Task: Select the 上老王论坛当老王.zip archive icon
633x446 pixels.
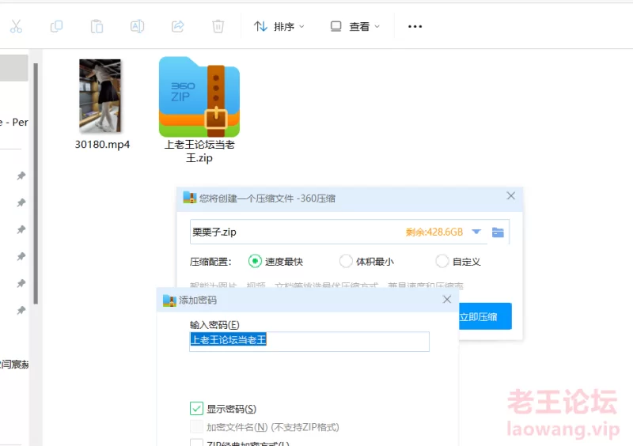Action: [x=199, y=96]
